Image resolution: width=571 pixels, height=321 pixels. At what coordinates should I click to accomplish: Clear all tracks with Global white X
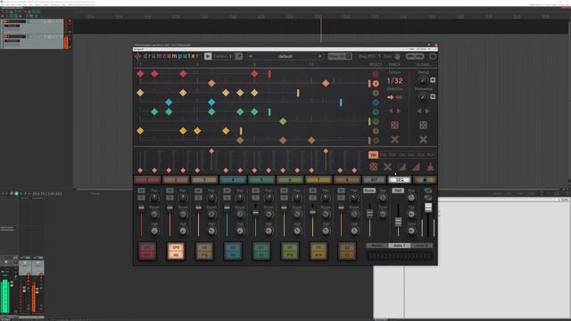(x=423, y=139)
